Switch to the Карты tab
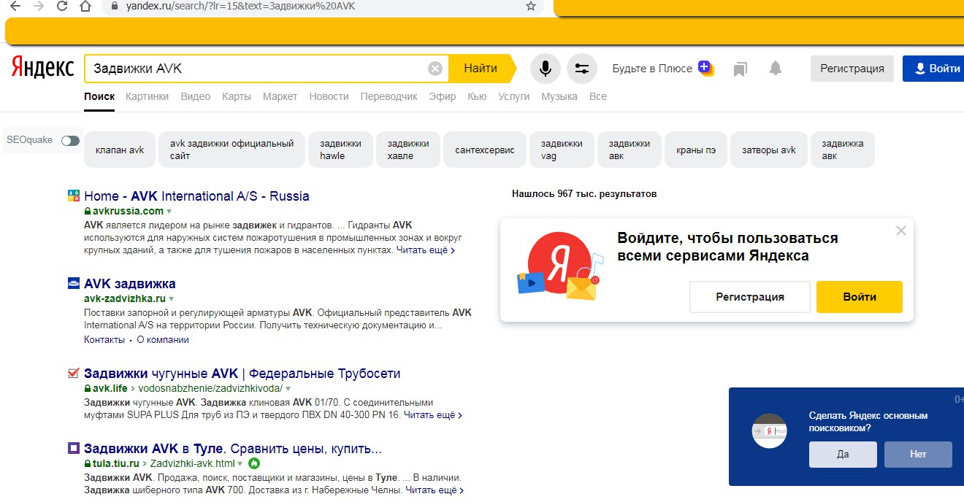Viewport: 964px width, 502px height. pyautogui.click(x=237, y=96)
